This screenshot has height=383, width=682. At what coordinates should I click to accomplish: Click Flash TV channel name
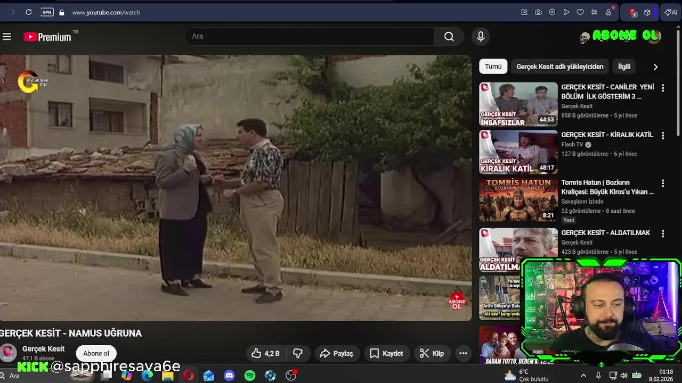pyautogui.click(x=572, y=145)
